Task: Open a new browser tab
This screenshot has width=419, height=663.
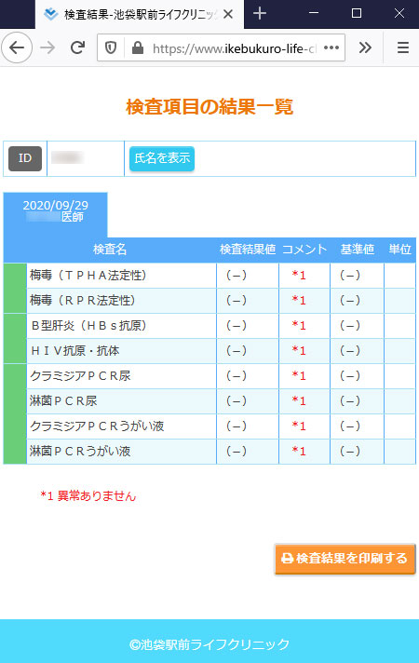Action: tap(260, 14)
